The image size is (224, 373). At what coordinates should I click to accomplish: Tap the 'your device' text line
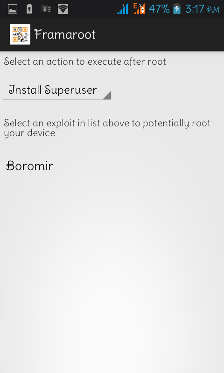coord(29,133)
